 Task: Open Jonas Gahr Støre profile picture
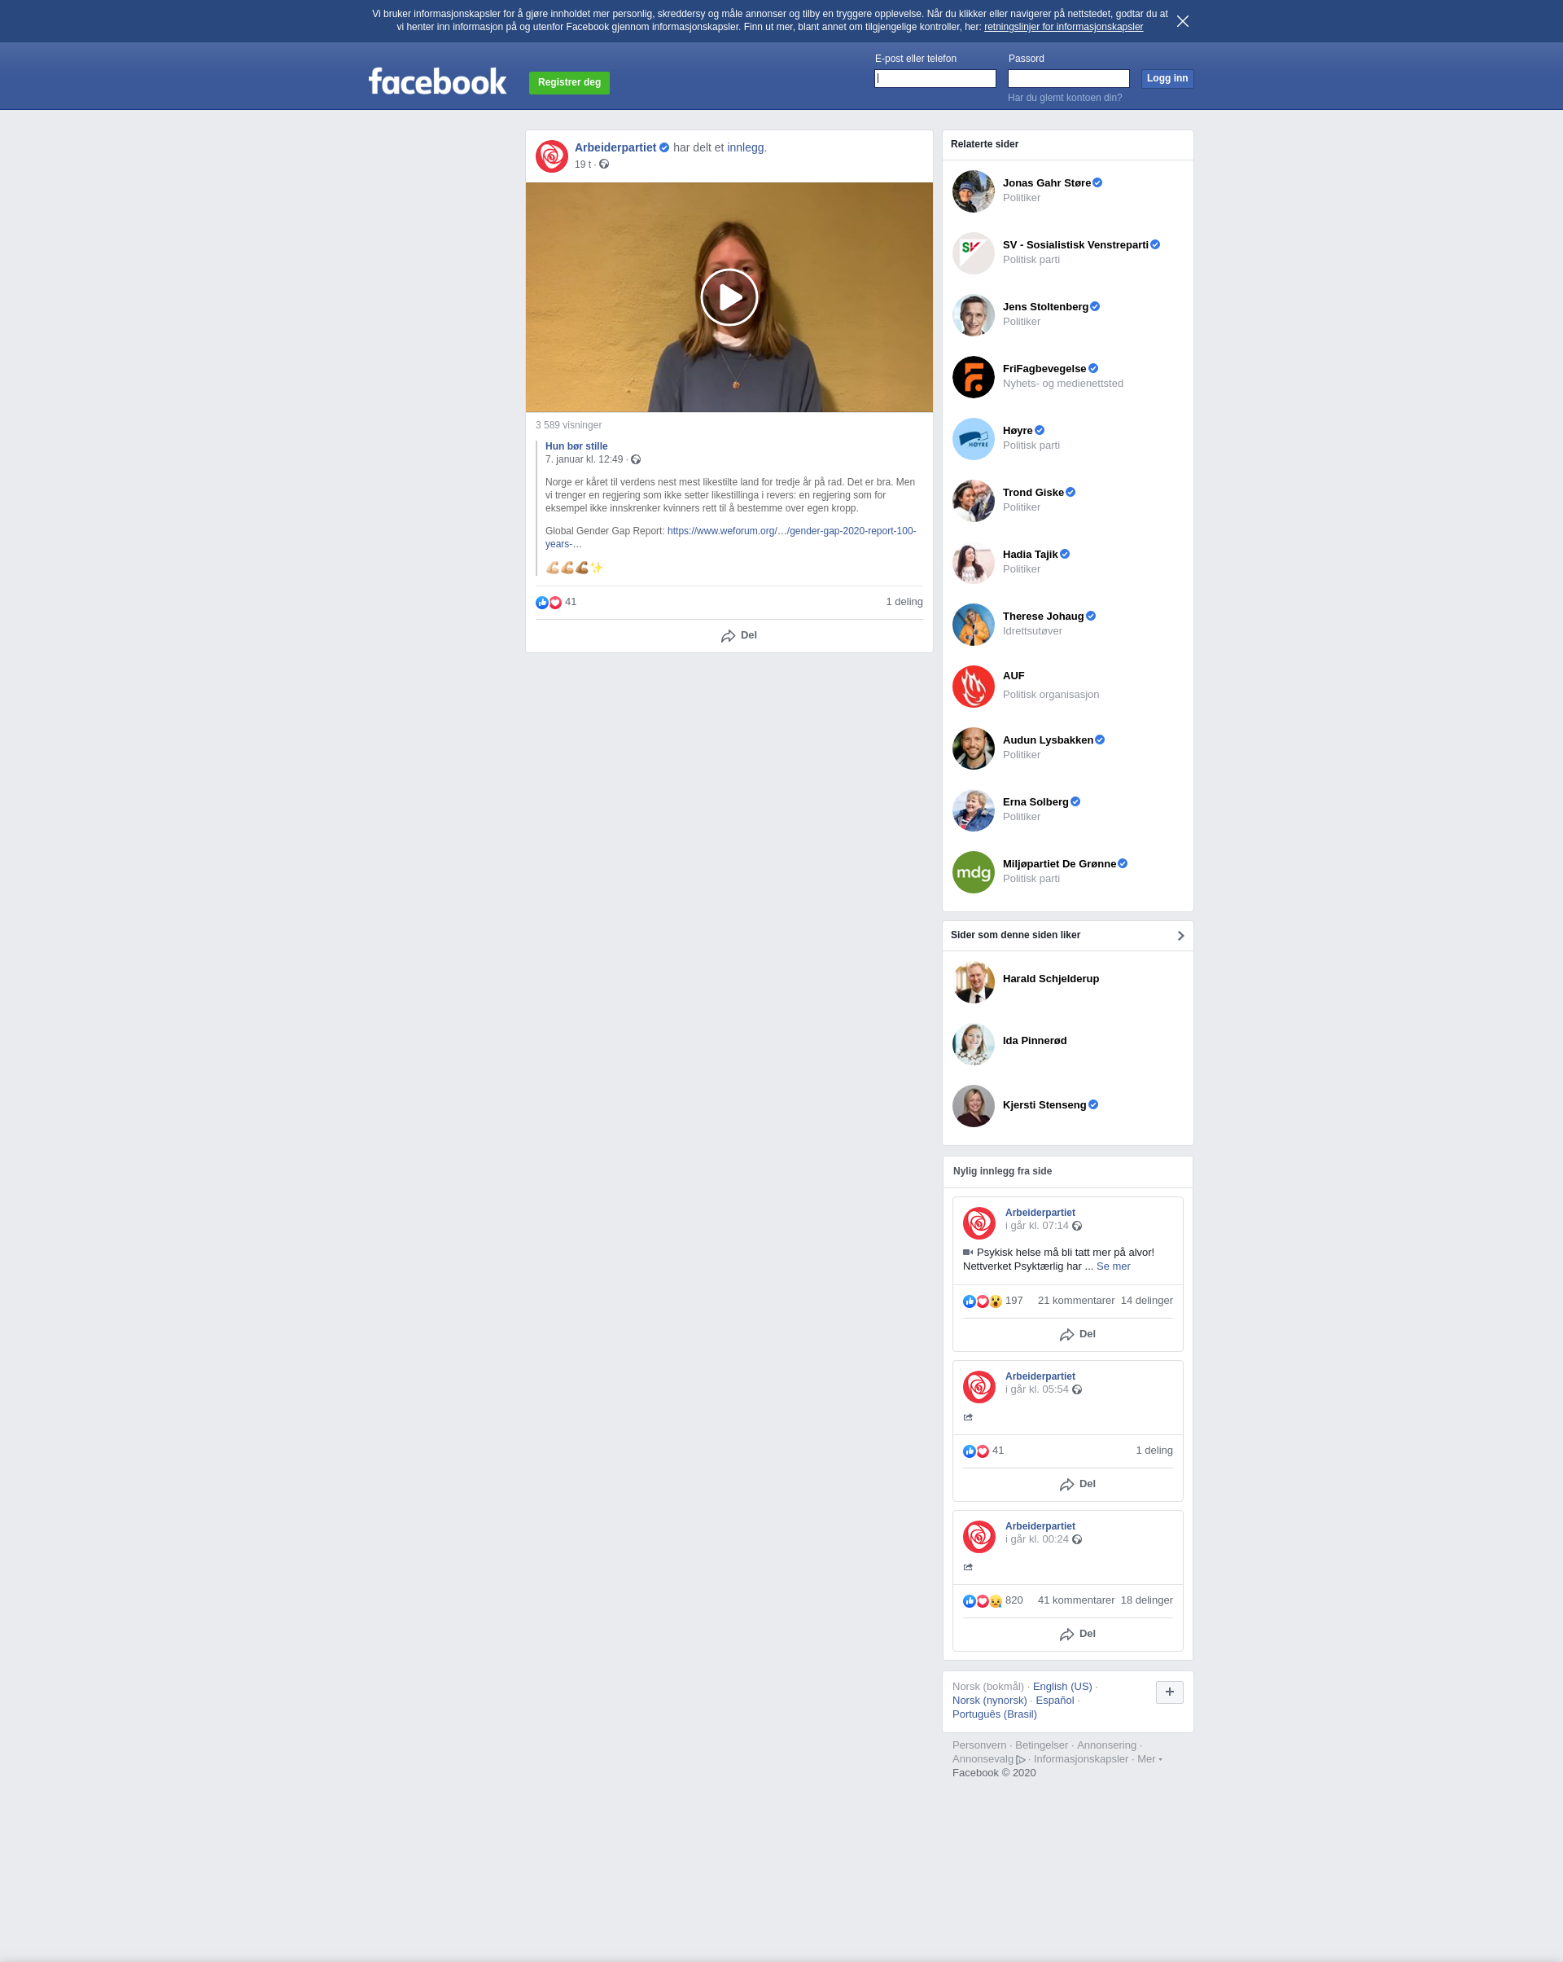click(973, 191)
